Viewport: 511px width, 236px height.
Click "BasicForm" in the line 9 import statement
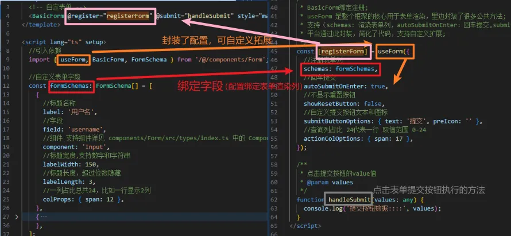108,60
